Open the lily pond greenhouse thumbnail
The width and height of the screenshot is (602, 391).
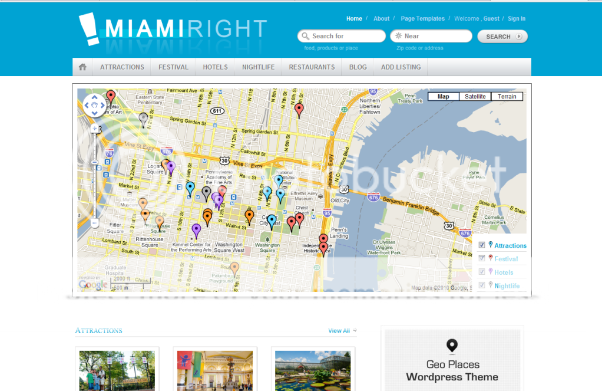(313, 370)
